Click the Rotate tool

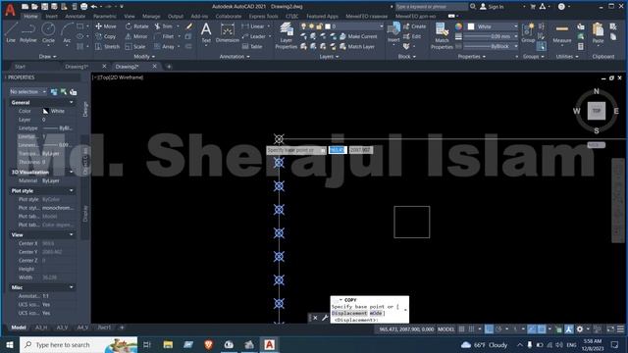click(136, 26)
